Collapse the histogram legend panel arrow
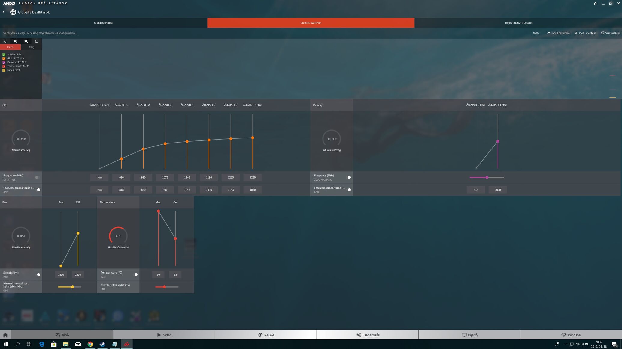Viewport: 622px width, 349px height. point(5,41)
